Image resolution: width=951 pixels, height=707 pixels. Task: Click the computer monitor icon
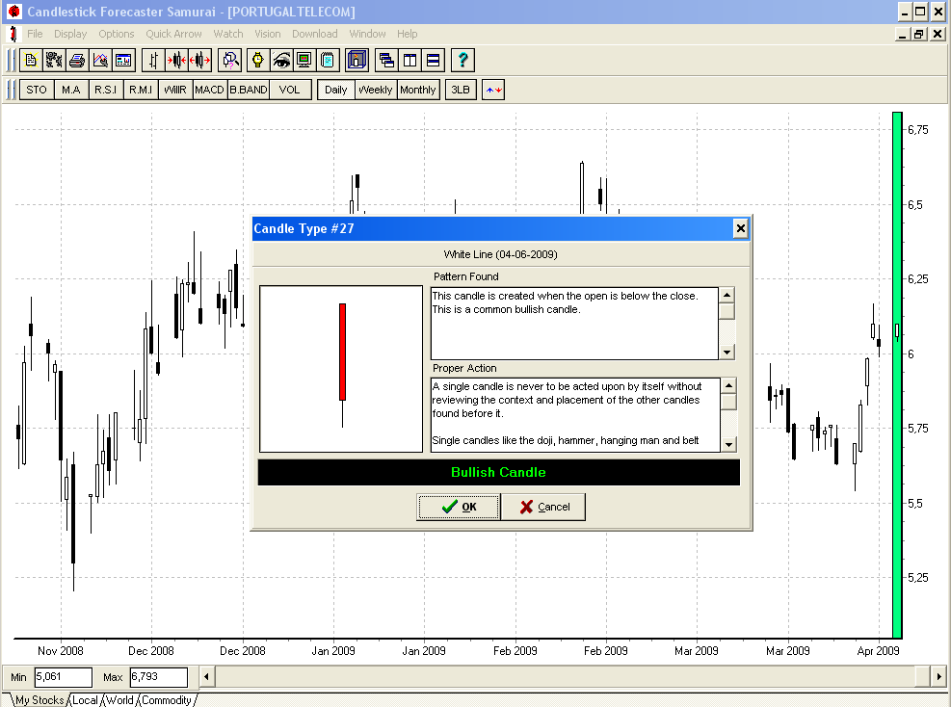pyautogui.click(x=304, y=60)
